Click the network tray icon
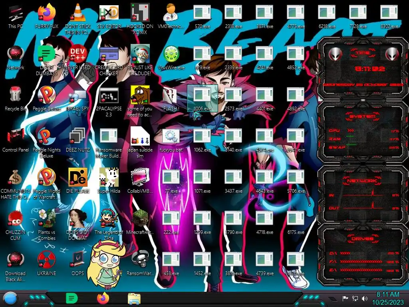 point(355,298)
